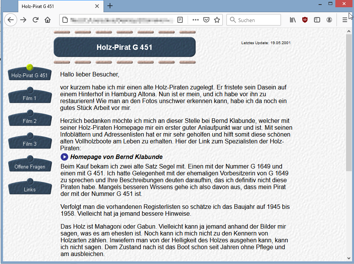Click the vertical scrollbar thumb
Screen dimensions: 354x264
click(349, 103)
